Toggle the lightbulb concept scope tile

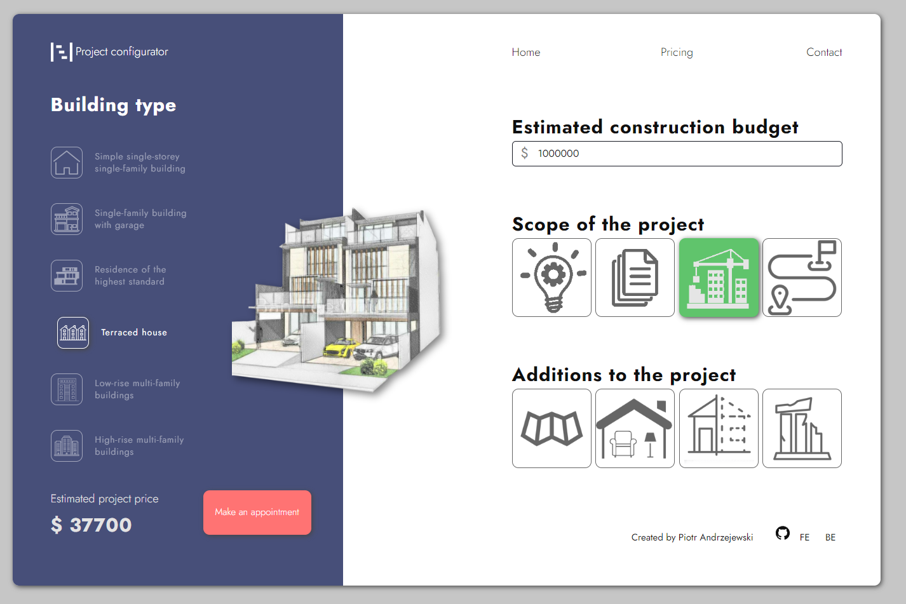coord(551,278)
